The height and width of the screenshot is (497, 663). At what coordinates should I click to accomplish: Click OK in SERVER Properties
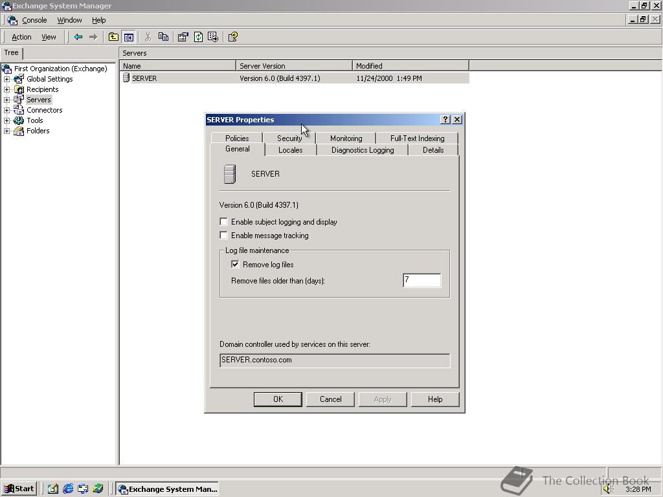(278, 399)
